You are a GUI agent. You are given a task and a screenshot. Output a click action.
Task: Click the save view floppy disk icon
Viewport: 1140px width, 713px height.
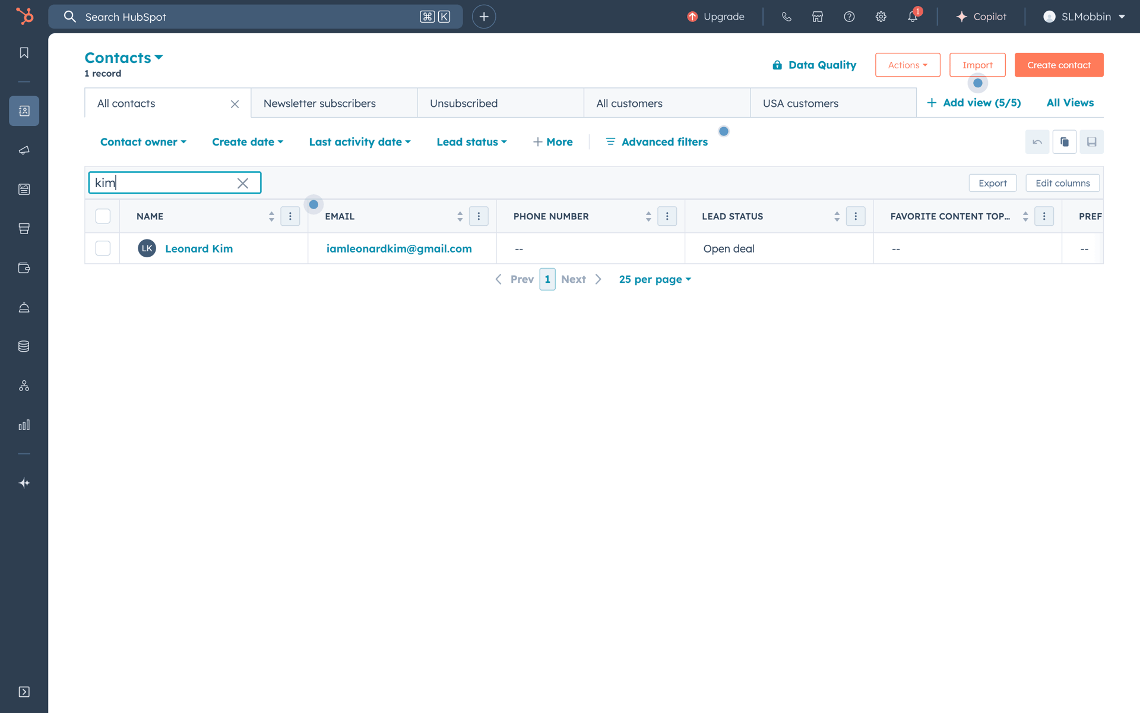tap(1091, 142)
